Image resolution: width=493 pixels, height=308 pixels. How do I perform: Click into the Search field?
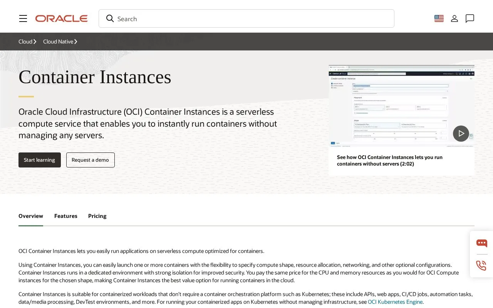click(246, 18)
